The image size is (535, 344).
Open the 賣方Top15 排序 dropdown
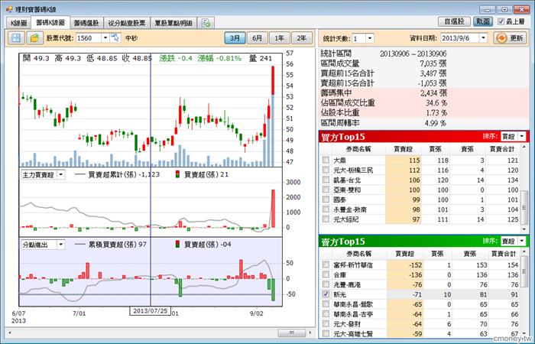pyautogui.click(x=522, y=241)
